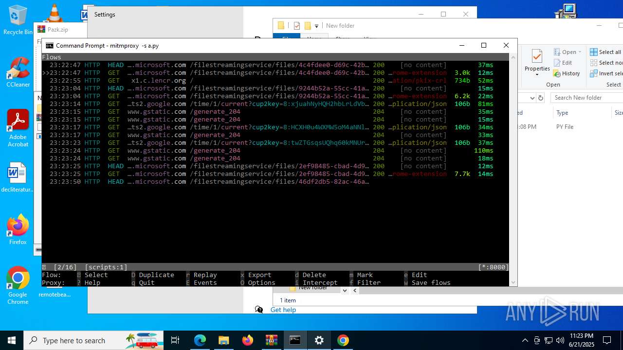Click New folder icon in Explorer quick access toolbar
This screenshot has height=350, width=623.
308,26
